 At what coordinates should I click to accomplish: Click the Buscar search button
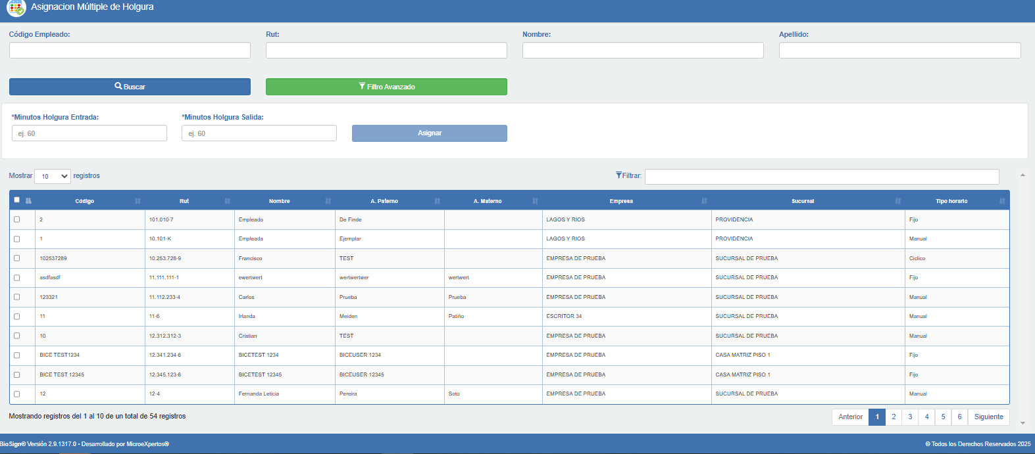130,87
